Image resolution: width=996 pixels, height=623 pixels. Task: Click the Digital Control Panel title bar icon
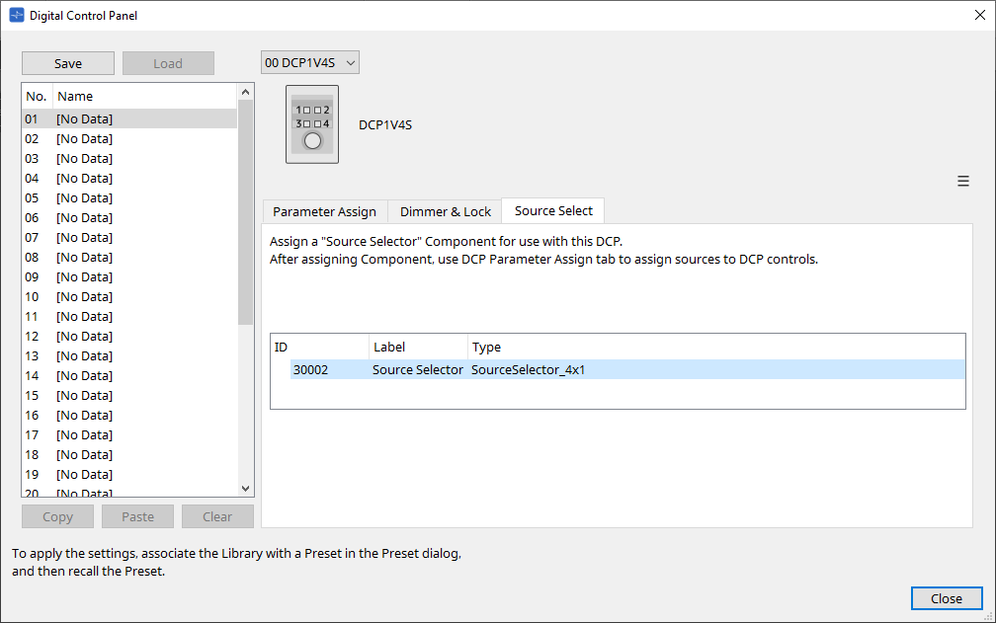tap(16, 15)
